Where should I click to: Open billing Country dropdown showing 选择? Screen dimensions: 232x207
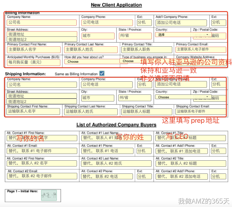click(x=183, y=35)
